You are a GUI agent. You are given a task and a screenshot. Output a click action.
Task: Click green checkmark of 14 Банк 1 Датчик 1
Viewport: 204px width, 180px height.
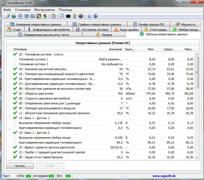[x=15, y=118]
